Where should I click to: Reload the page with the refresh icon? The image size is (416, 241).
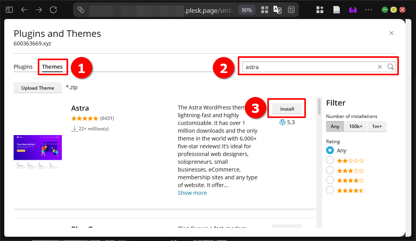click(53, 10)
